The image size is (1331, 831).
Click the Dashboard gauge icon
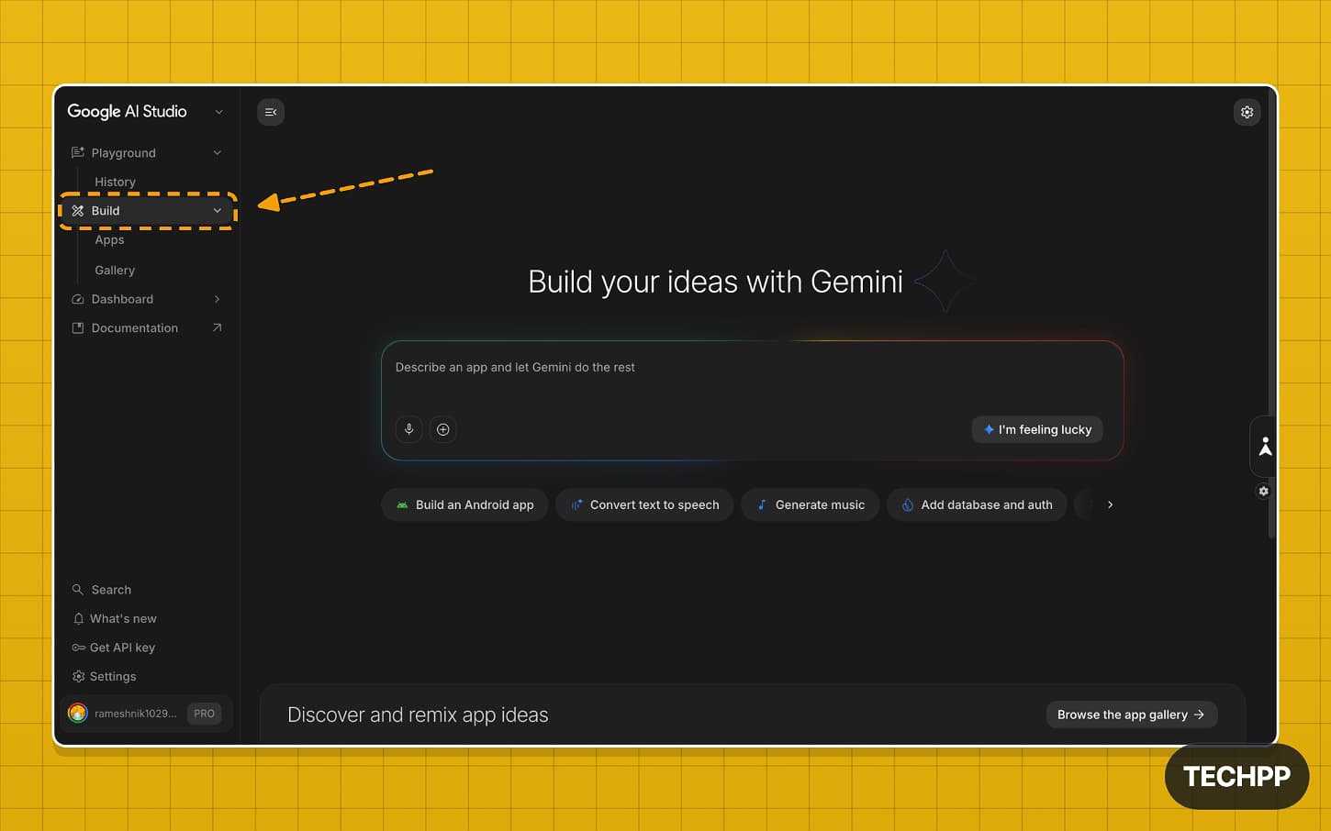click(78, 299)
